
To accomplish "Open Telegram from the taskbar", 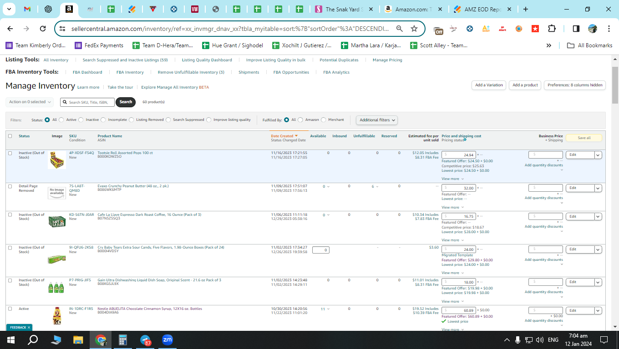I will pyautogui.click(x=145, y=340).
